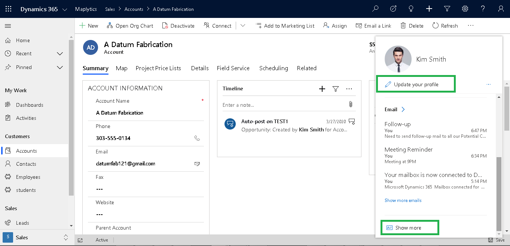This screenshot has width=510, height=246.
Task: Click the Delete command
Action: pyautogui.click(x=412, y=26)
